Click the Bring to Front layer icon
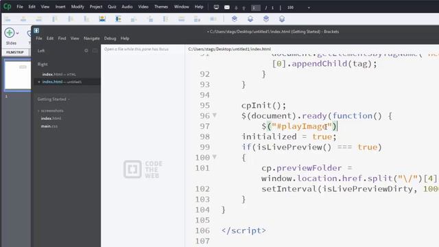The width and height of the screenshot is (439, 247). tap(266, 19)
